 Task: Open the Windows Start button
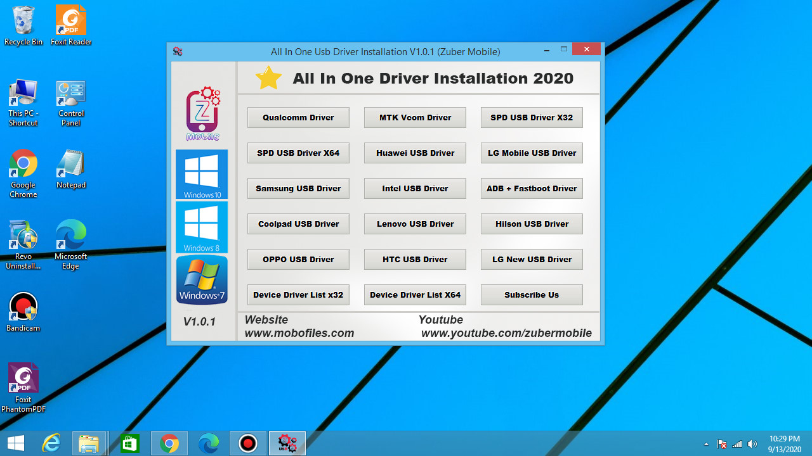point(16,443)
